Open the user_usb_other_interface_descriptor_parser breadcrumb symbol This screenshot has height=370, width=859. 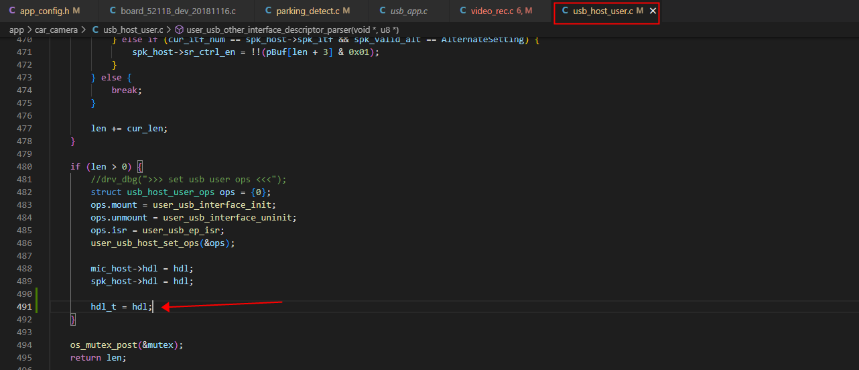pos(292,29)
